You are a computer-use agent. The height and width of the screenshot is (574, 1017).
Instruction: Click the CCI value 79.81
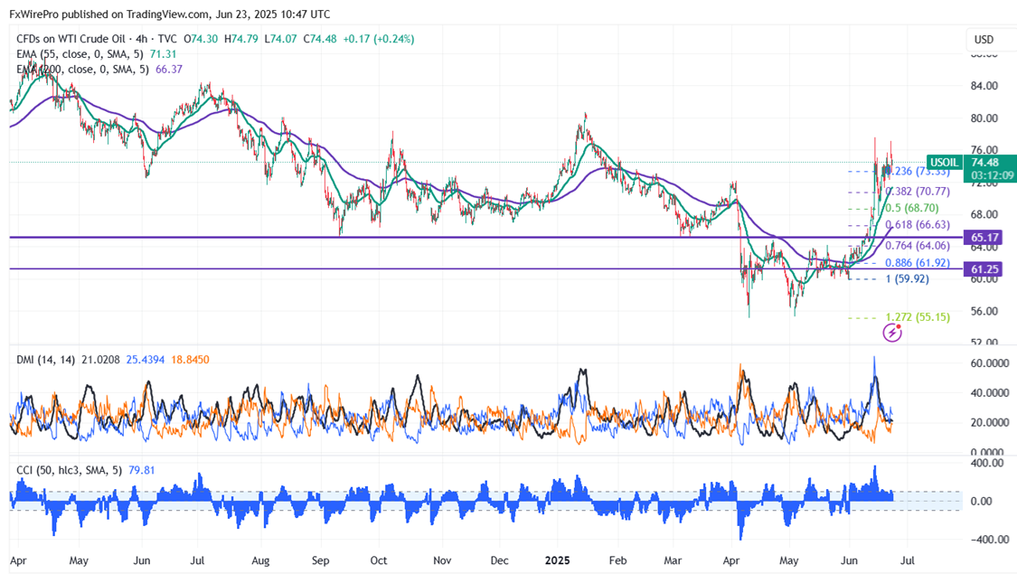click(x=141, y=470)
